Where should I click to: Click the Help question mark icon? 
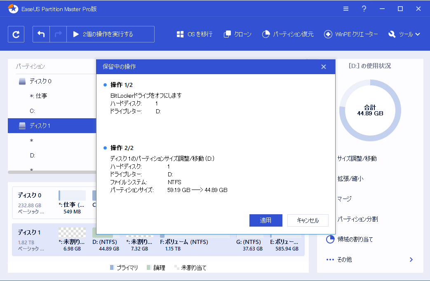[x=364, y=8]
